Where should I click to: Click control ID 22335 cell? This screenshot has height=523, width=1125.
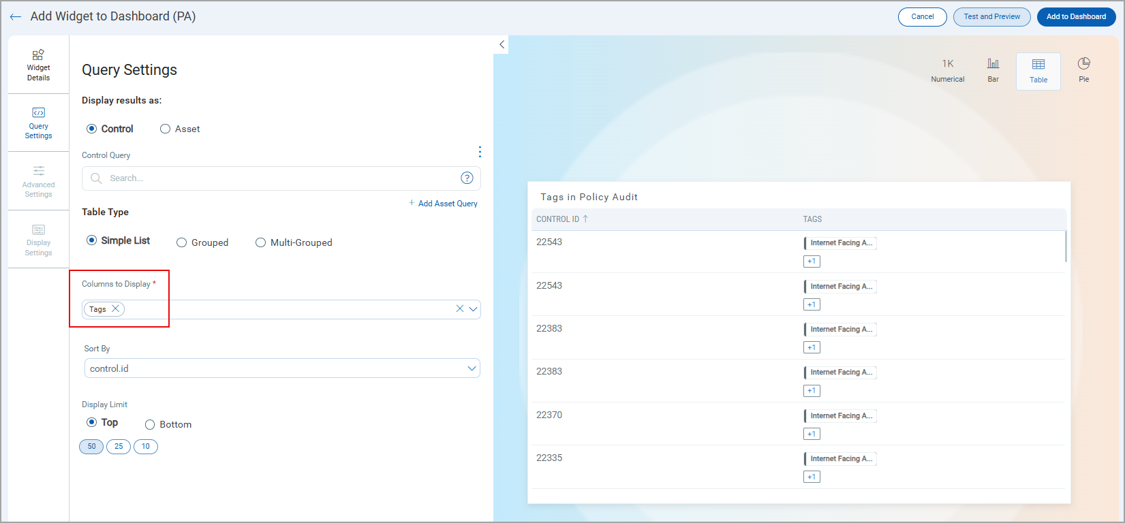point(549,458)
